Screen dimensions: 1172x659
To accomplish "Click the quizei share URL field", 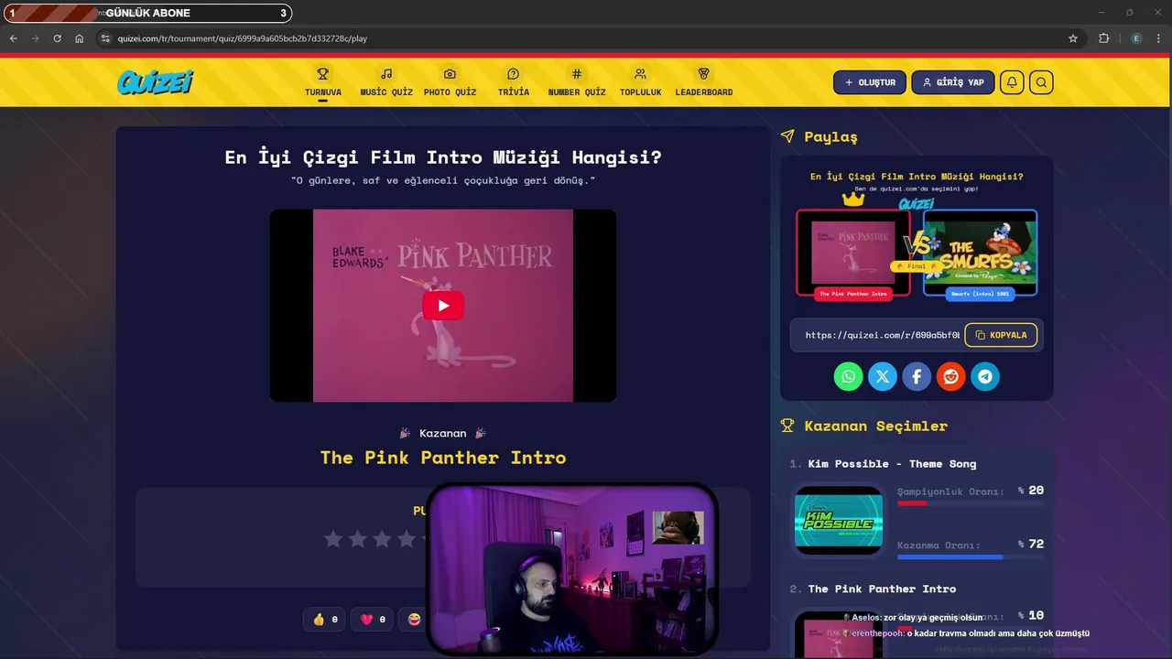I will coord(882,335).
